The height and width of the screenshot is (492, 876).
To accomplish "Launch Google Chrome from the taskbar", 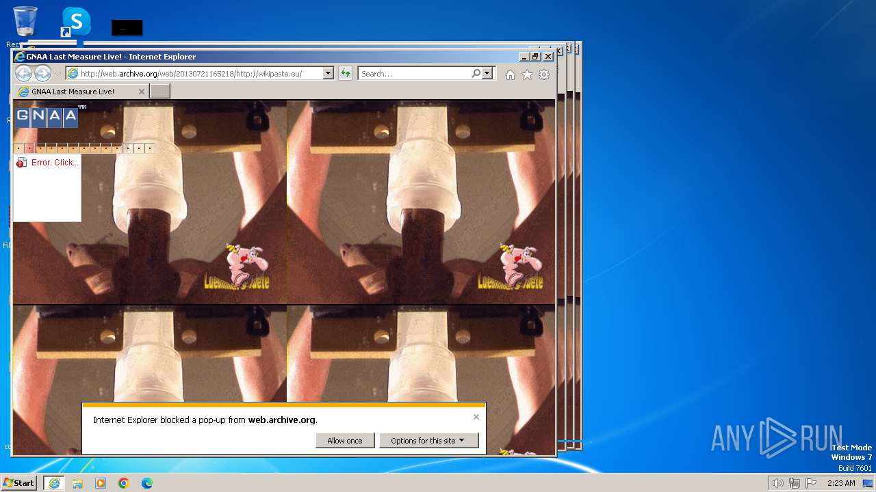I will [124, 483].
